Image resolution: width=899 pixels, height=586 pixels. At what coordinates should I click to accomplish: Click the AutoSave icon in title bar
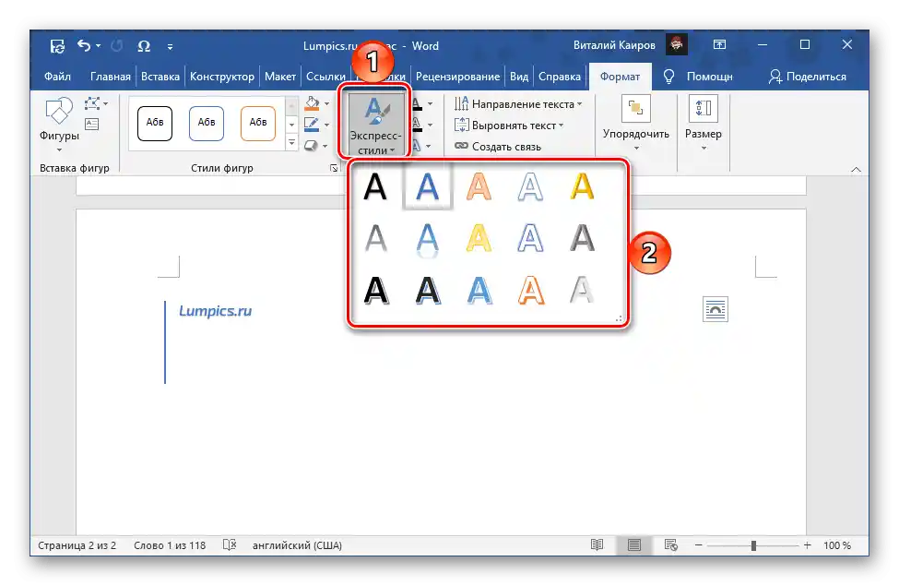point(57,46)
